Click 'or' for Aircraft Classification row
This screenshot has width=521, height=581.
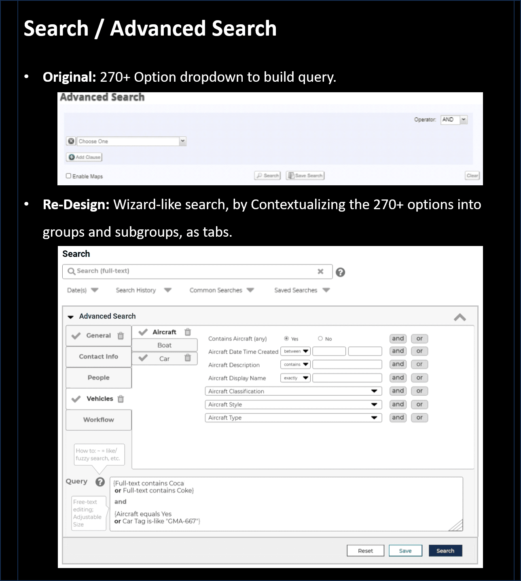click(x=419, y=391)
